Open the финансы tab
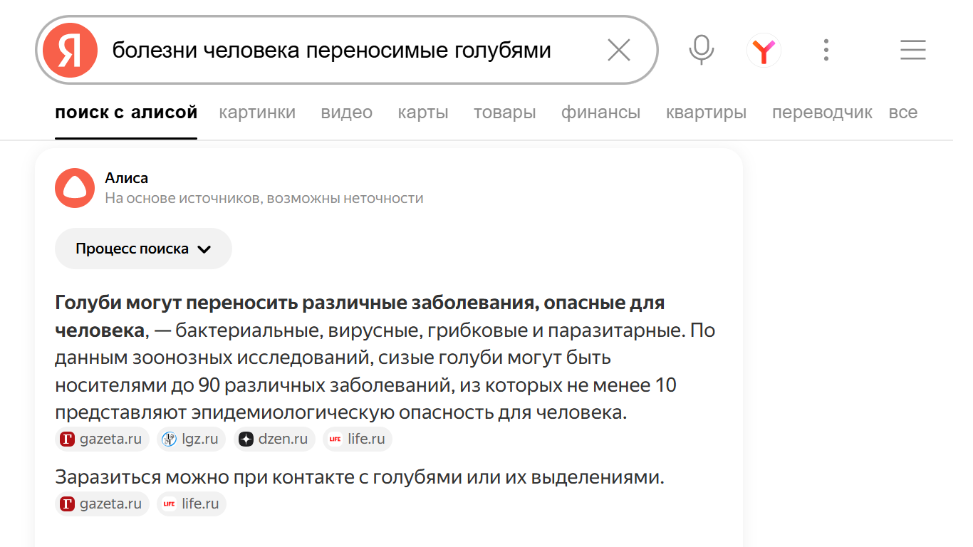The image size is (973, 547). [x=600, y=113]
